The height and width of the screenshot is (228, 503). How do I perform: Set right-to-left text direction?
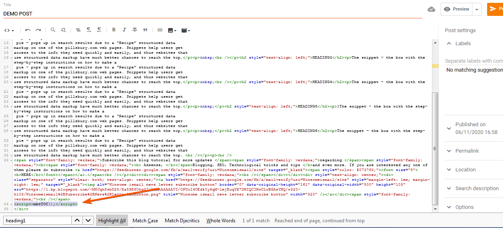(x=99, y=30)
